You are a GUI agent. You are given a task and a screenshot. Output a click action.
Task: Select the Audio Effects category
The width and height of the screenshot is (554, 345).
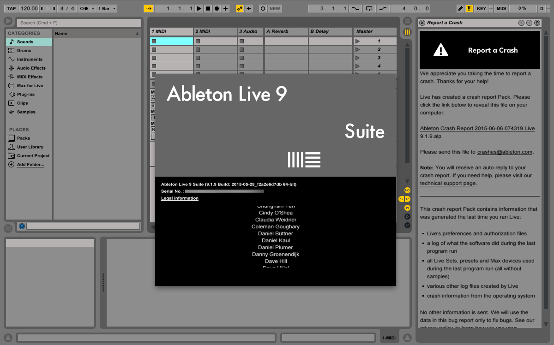click(x=29, y=68)
